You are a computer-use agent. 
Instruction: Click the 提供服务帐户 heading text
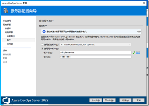46,21
